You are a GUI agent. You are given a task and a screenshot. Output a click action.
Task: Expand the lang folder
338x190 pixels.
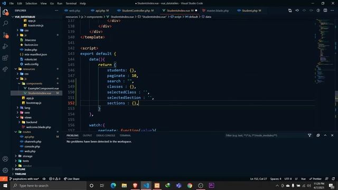point(27,108)
